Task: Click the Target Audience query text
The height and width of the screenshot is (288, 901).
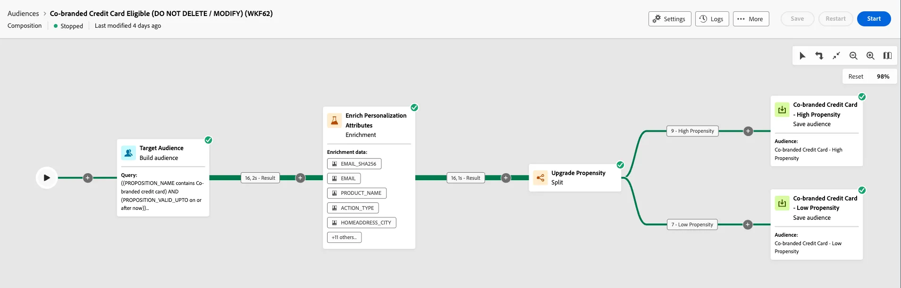Action: (x=162, y=196)
